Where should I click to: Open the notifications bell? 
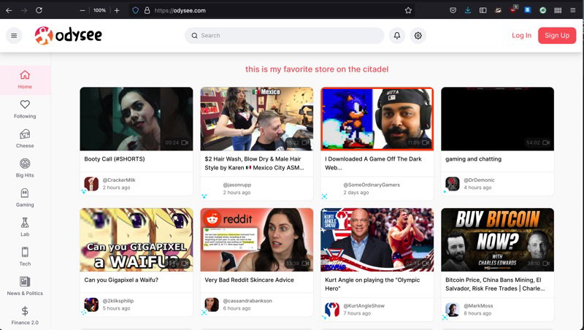[397, 36]
